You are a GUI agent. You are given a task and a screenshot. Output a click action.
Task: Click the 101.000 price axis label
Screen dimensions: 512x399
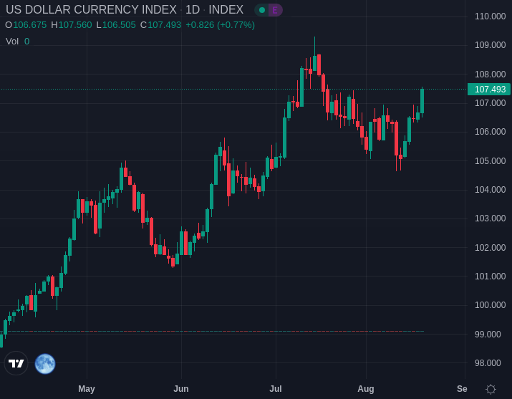[x=490, y=277]
